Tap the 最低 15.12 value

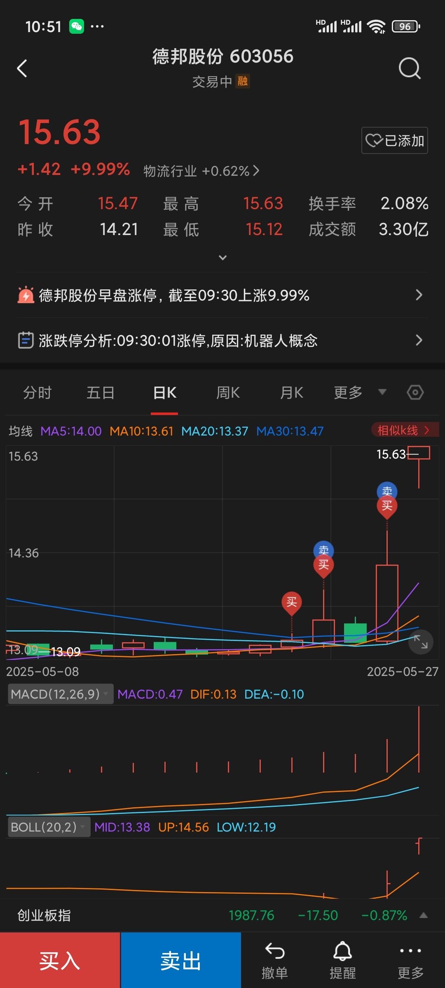click(264, 229)
